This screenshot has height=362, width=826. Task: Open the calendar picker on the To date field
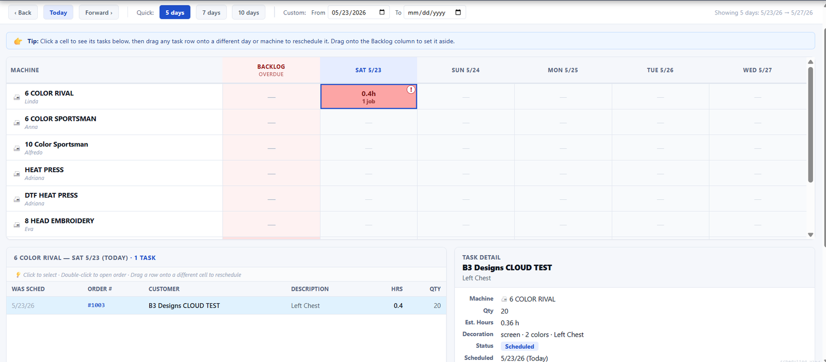click(458, 12)
